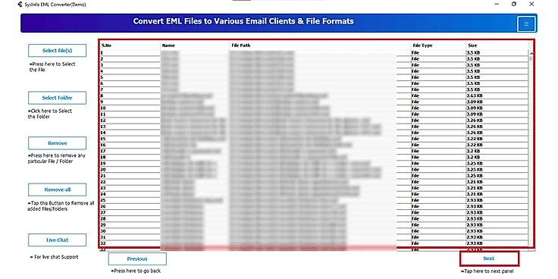The width and height of the screenshot is (558, 279).
Task: Select S.No cell of row 12
Action: 130,121
